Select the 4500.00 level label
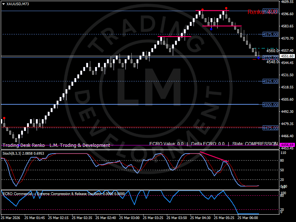296x222 pixels. pyautogui.click(x=270, y=105)
